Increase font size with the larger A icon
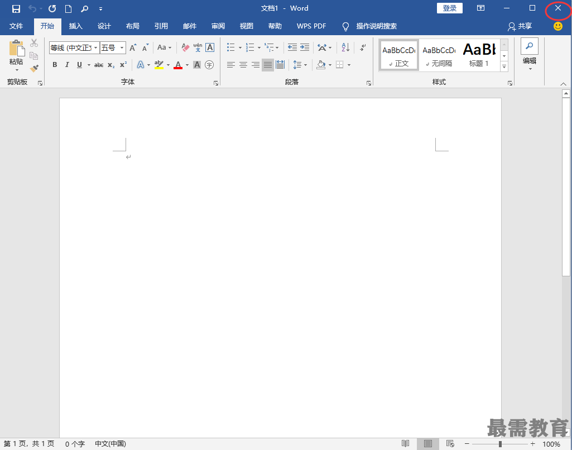572x450 pixels. tap(133, 47)
